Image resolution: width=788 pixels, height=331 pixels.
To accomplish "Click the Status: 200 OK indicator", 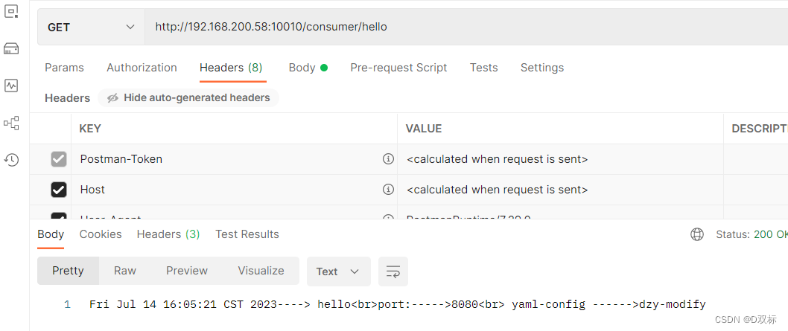I will click(752, 234).
